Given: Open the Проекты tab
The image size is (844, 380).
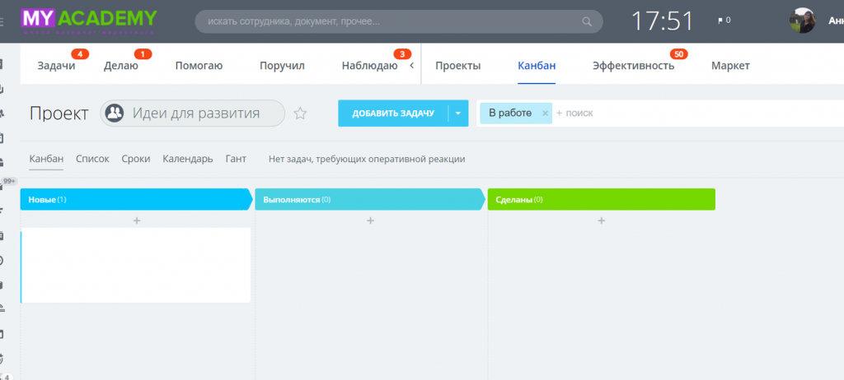Looking at the screenshot, I should point(457,66).
